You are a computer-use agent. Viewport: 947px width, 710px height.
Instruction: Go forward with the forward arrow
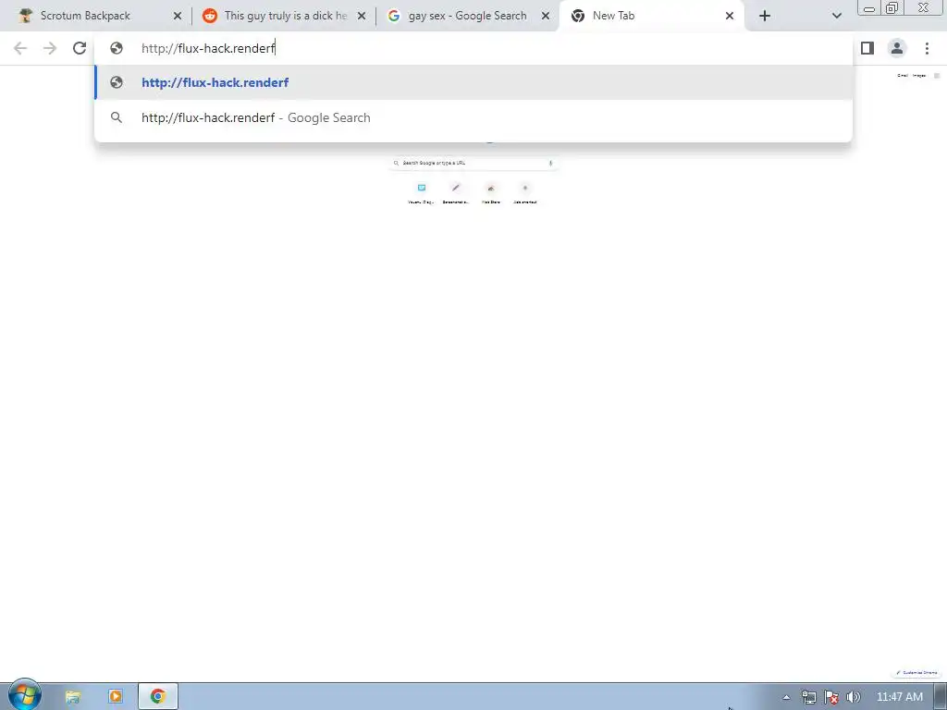[50, 48]
